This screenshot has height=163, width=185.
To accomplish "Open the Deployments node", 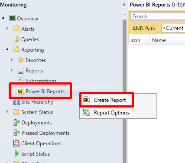I will [36, 123].
